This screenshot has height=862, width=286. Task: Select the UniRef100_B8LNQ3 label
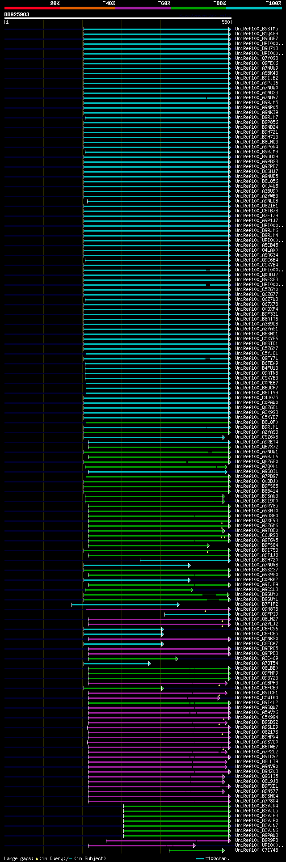click(257, 142)
